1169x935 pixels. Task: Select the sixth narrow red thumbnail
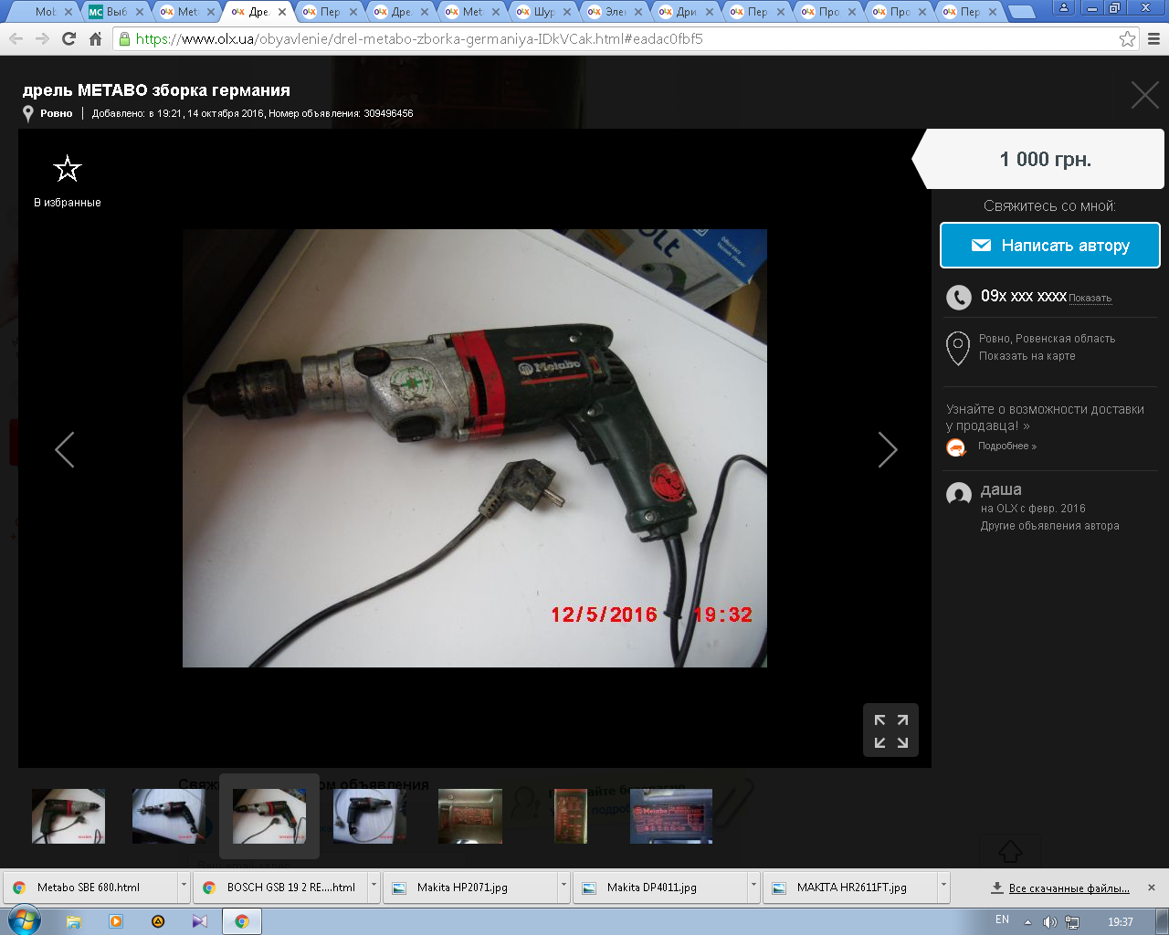[571, 816]
